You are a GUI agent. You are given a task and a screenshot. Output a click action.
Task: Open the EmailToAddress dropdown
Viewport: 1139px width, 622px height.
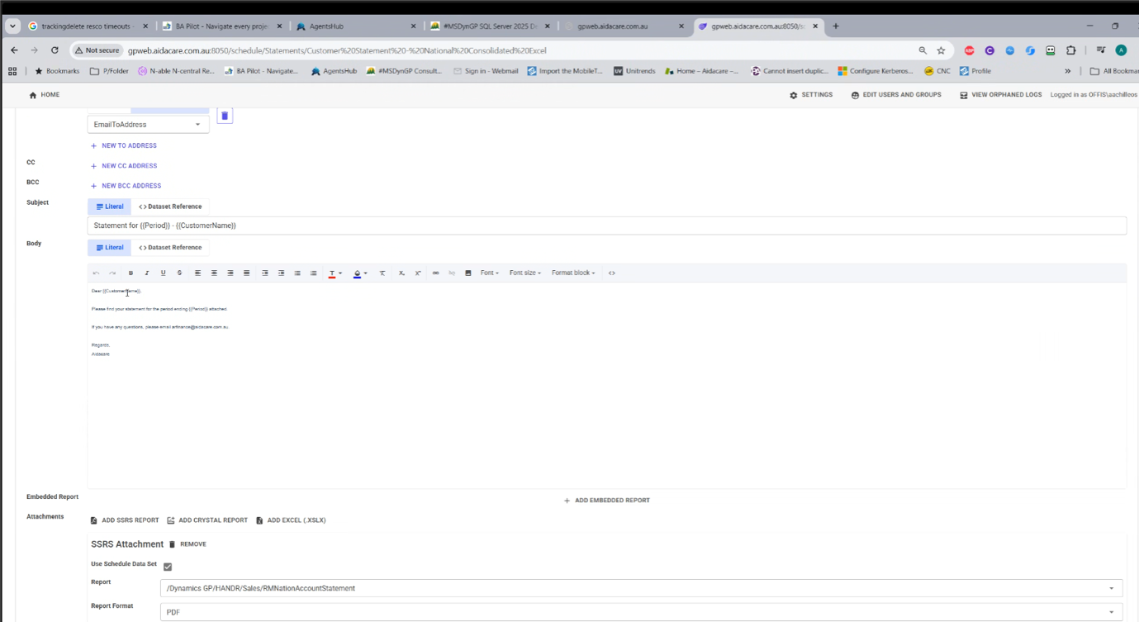(148, 125)
